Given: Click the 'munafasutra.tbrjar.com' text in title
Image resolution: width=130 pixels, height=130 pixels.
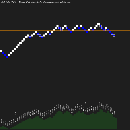Looking at the screenshot, I should pyautogui.click(x=60, y=2).
